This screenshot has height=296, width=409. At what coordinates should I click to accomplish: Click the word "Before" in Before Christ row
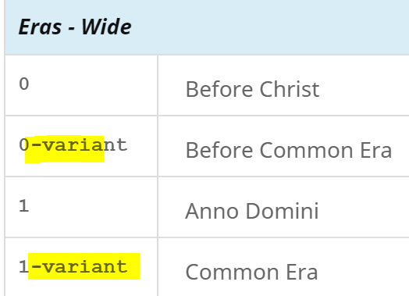tap(219, 89)
